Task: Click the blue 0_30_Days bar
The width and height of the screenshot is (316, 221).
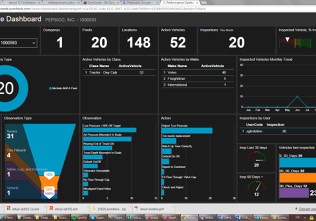Action: tap(297, 163)
